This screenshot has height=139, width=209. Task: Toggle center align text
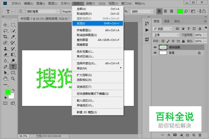pyautogui.click(x=165, y=11)
